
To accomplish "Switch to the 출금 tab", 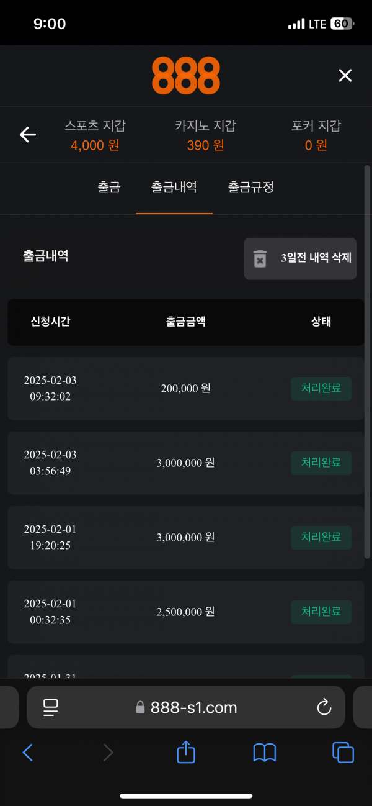I will [x=109, y=187].
